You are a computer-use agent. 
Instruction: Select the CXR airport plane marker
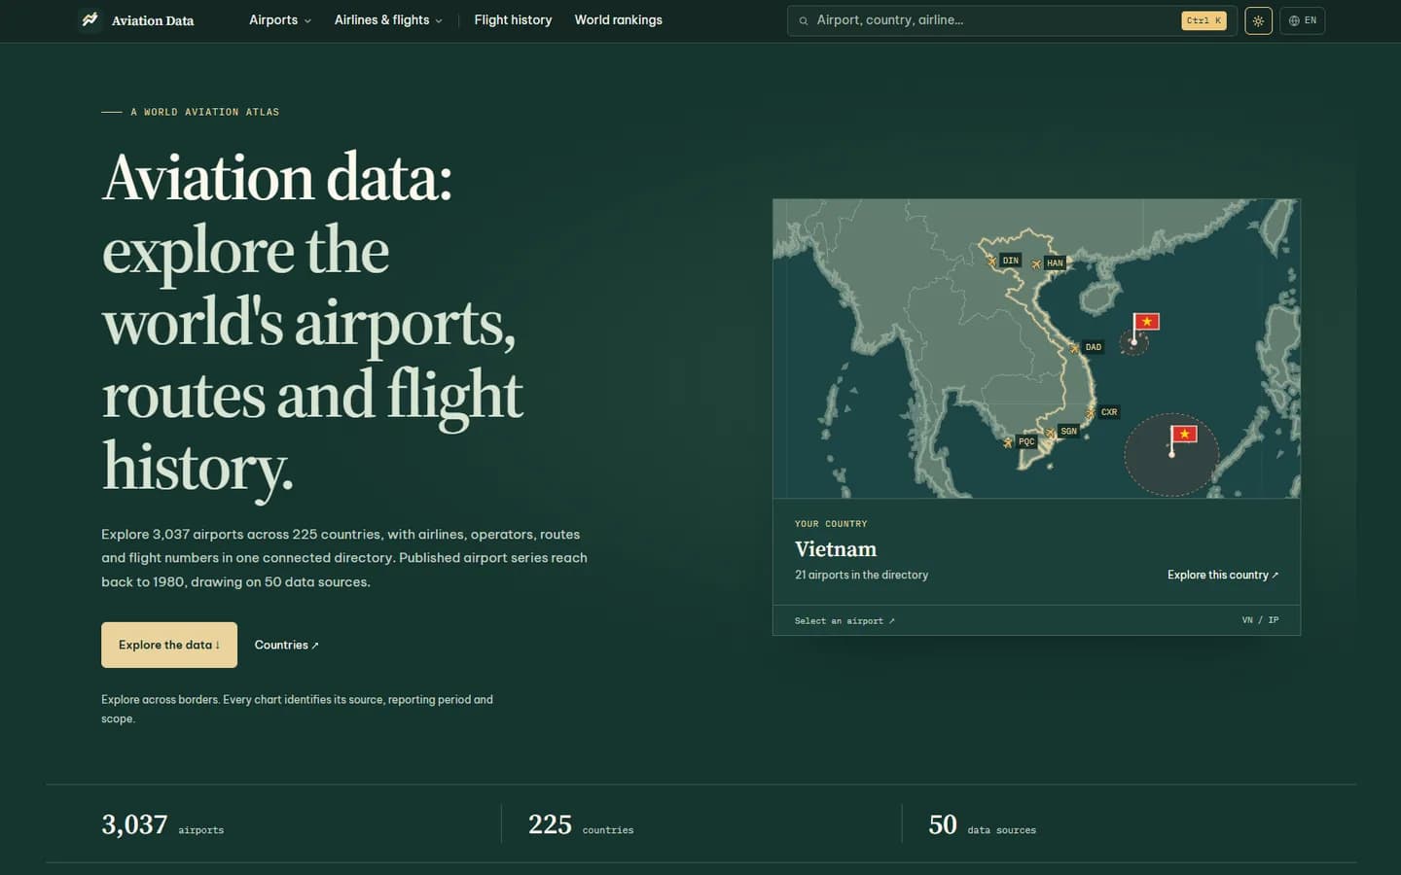click(x=1091, y=412)
